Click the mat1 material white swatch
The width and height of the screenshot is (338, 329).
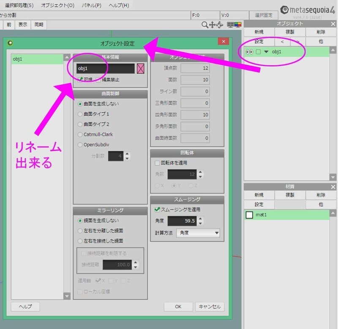[249, 215]
